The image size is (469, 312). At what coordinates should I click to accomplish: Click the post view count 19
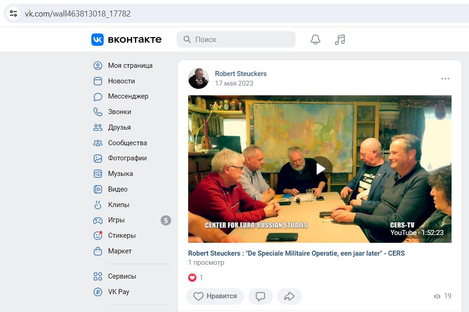(x=447, y=296)
